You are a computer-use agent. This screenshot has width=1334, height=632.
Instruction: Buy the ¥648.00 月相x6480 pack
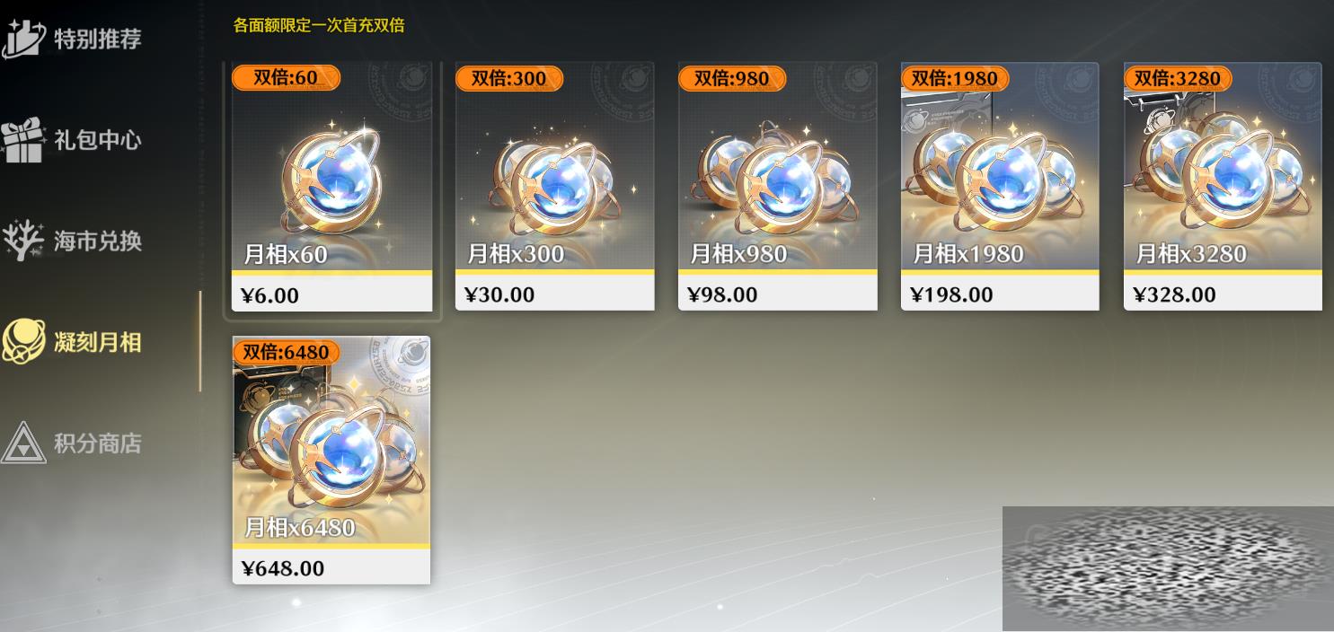(331, 461)
